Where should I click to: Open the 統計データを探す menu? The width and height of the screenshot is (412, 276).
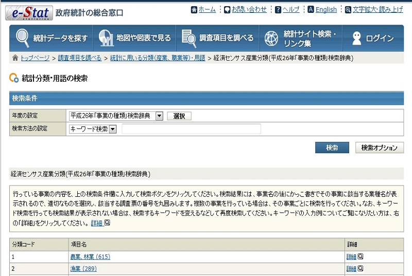pos(51,38)
